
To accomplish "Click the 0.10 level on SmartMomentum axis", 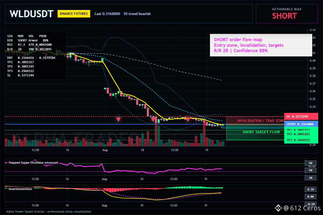I will 310,189.
